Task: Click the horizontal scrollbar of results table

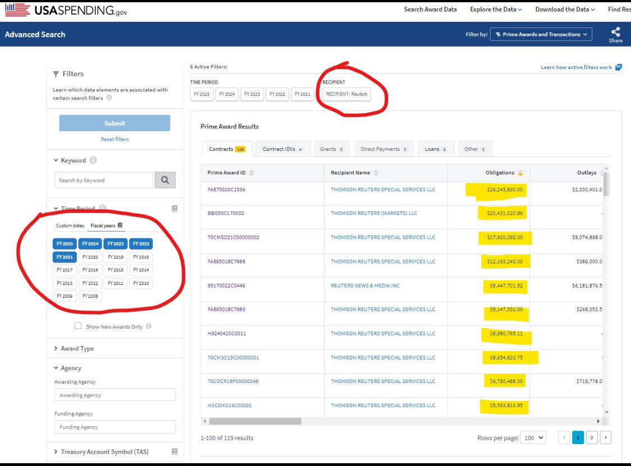Action: click(x=255, y=421)
